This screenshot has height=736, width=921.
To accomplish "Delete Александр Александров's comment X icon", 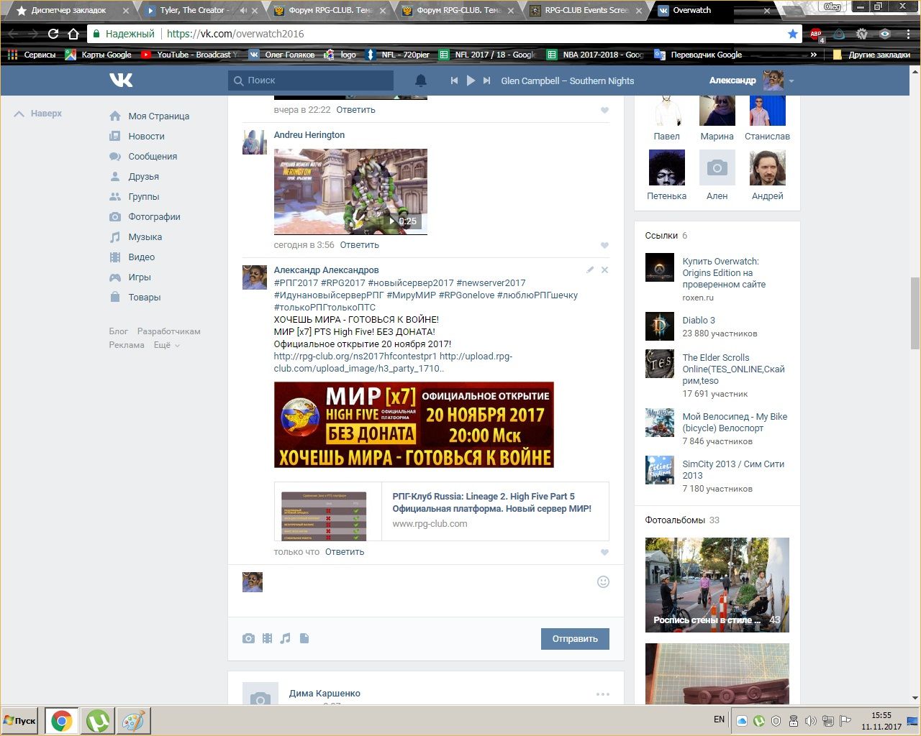I will tap(604, 270).
